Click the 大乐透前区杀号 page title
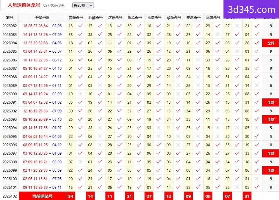 pos(24,5)
